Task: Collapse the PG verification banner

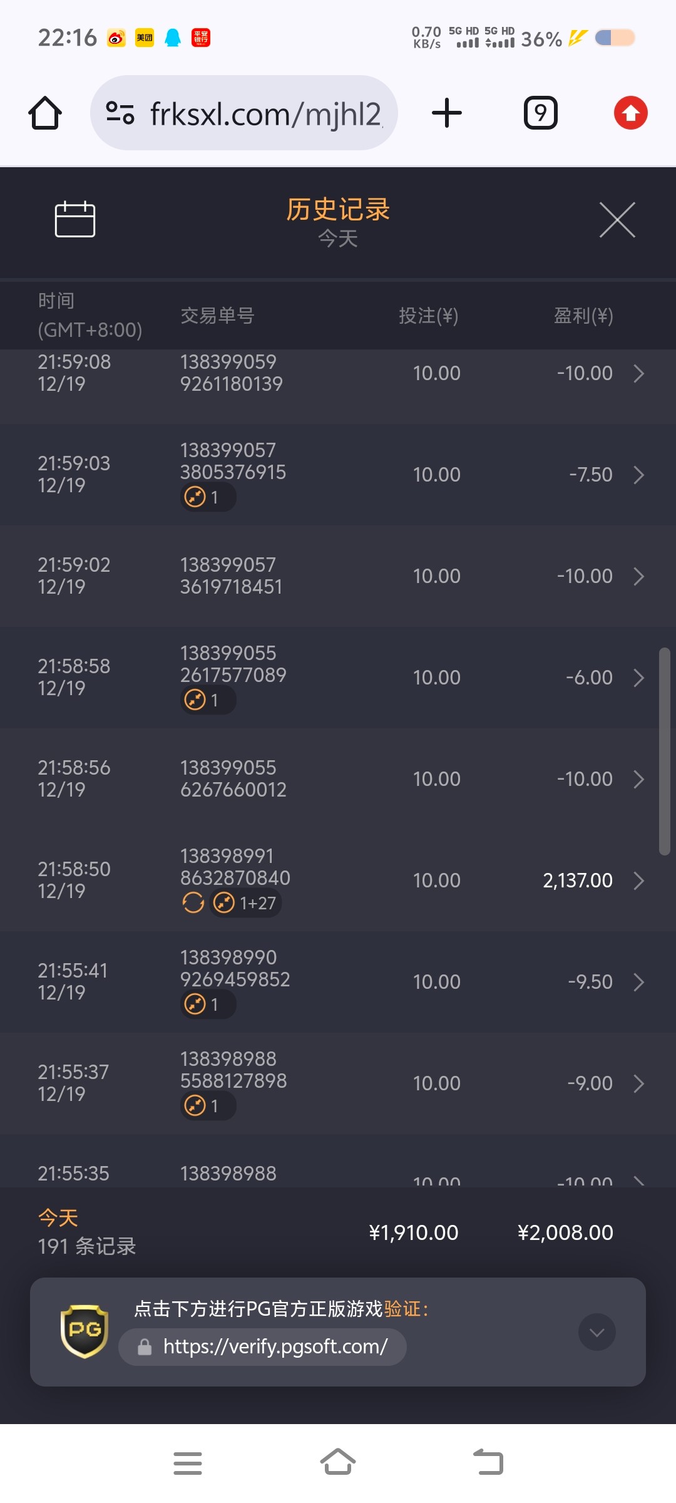Action: click(x=597, y=1332)
